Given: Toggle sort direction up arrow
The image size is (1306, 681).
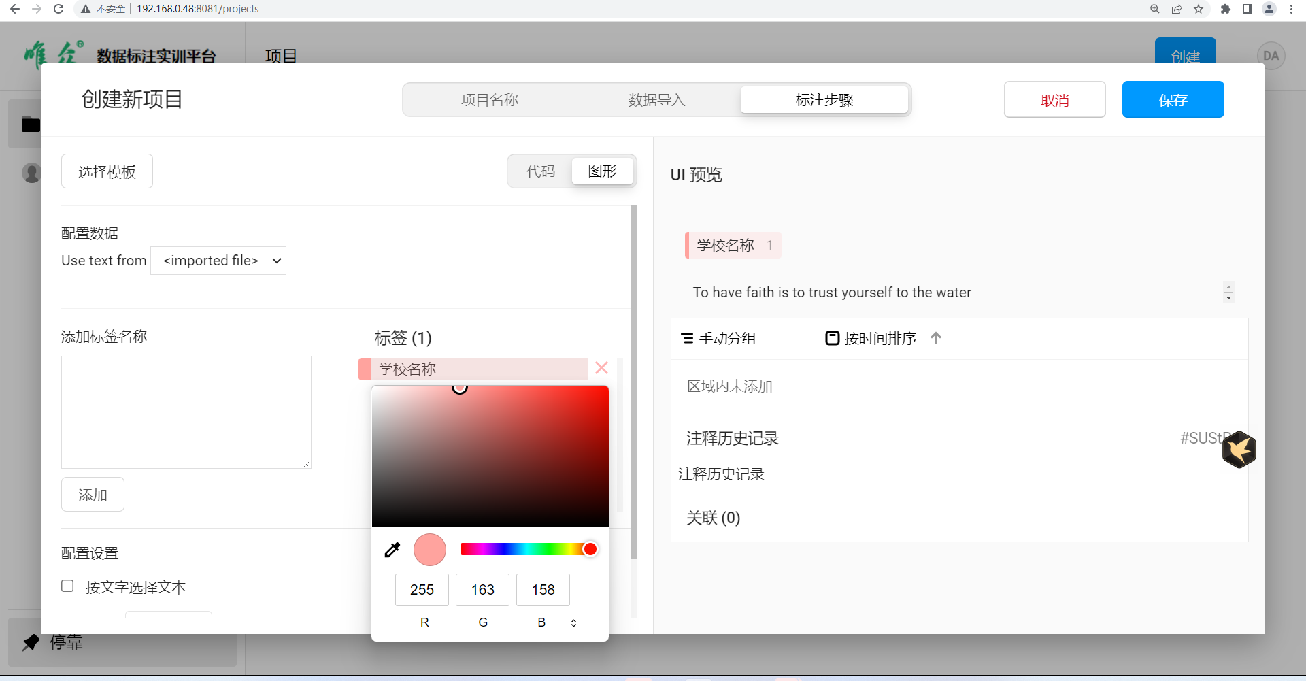Looking at the screenshot, I should [936, 338].
